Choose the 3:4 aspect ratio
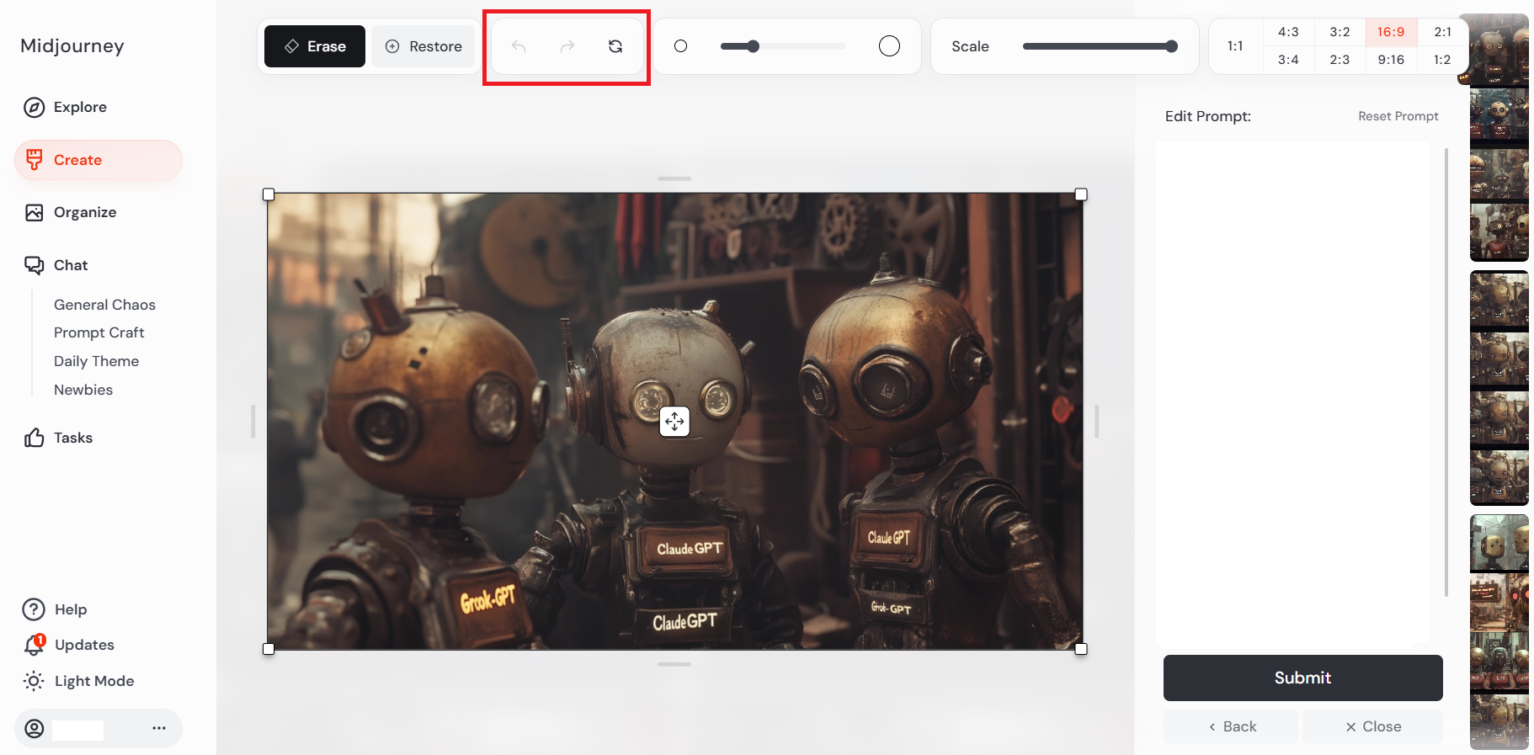 tap(1288, 60)
